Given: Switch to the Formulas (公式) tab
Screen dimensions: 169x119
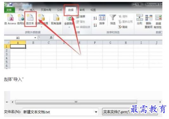Looking at the screenshot, I should click(60, 10).
